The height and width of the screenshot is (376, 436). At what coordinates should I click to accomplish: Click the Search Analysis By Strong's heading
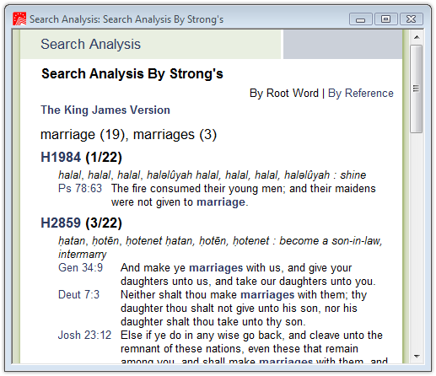[132, 73]
